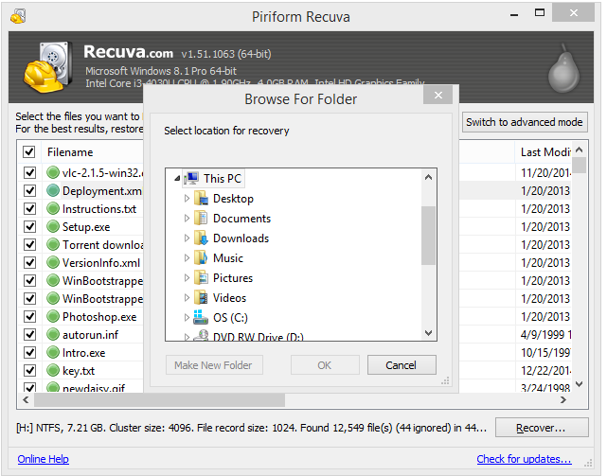Viewport: 607px width, 476px height.
Task: Expand the Pictures folder node
Action: pos(187,278)
